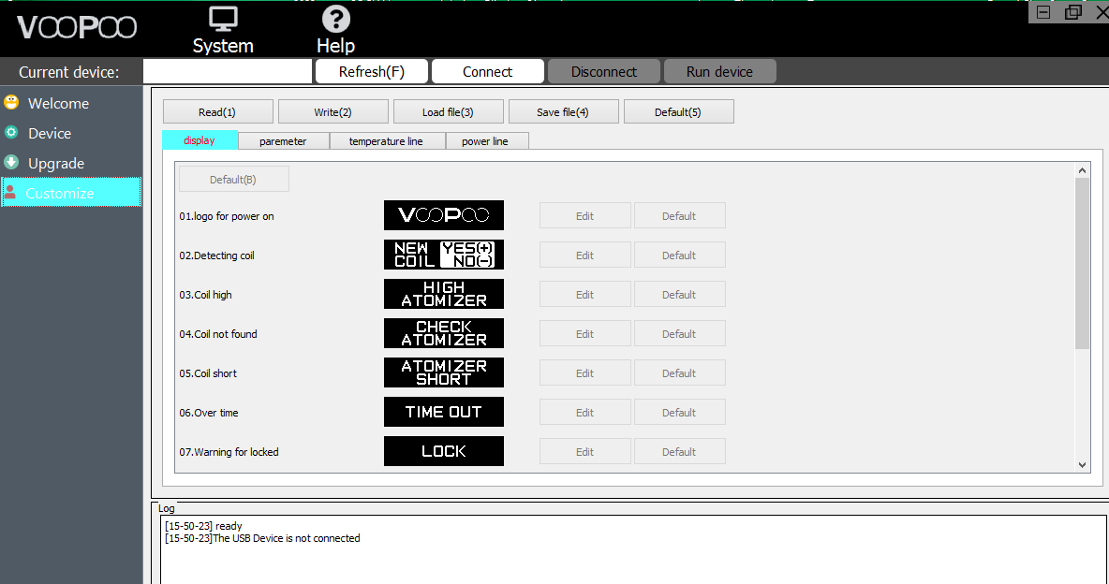Click the '07.Warning for locked' label

click(229, 452)
